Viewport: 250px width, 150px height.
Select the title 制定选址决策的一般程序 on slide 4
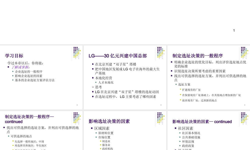[x=197, y=56]
